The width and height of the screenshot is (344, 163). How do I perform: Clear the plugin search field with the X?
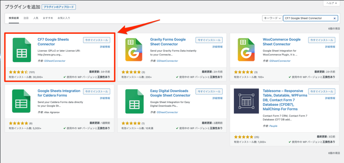coord(334,18)
